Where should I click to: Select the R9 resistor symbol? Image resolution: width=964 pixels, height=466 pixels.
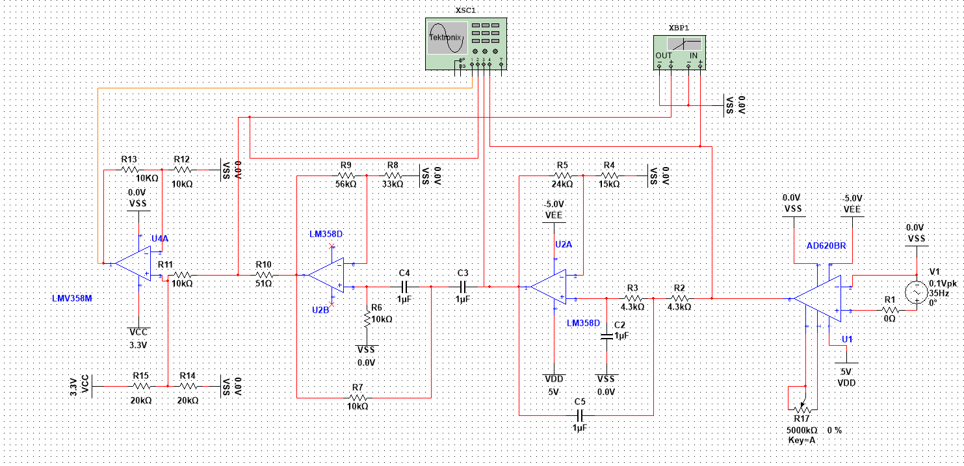coord(346,175)
